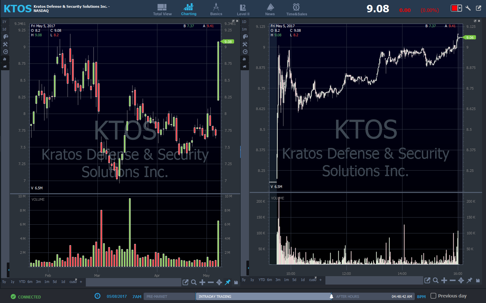486x303 pixels.
Task: Toggle the megaphone news icon on left chart
Action: (5, 66)
